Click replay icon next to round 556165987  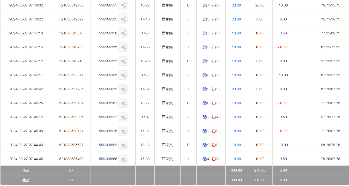click(x=123, y=103)
